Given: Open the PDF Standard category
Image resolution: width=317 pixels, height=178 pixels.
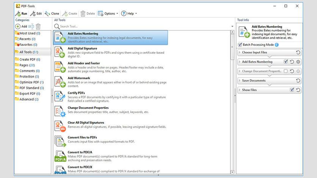Looking at the screenshot, I should [33, 88].
